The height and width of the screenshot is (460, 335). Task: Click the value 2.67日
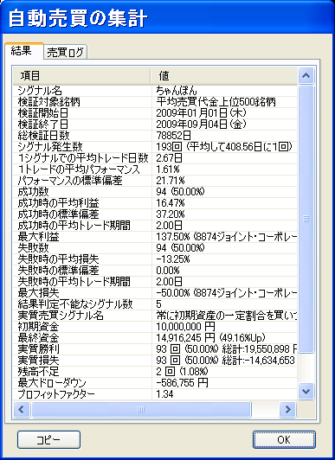tap(169, 158)
